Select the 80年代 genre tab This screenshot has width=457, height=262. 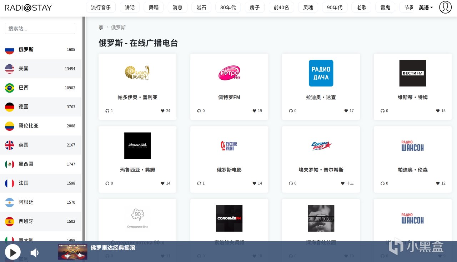[228, 7]
